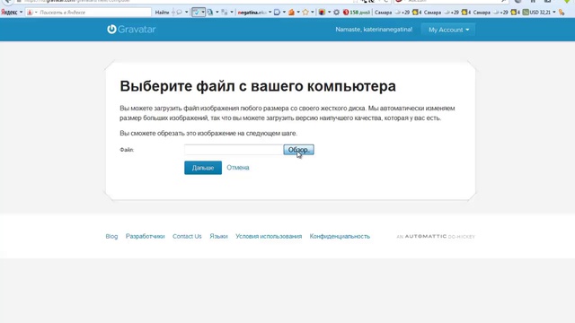Open the My Account dropdown
This screenshot has height=323, width=575.
(x=448, y=30)
